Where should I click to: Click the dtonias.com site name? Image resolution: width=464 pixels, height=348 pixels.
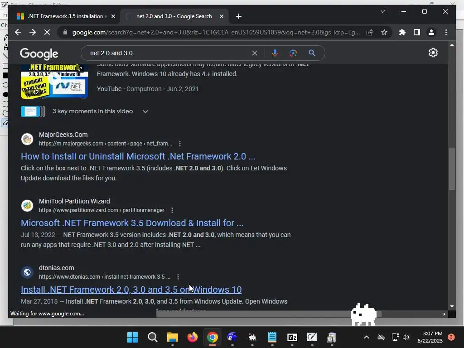(x=57, y=268)
